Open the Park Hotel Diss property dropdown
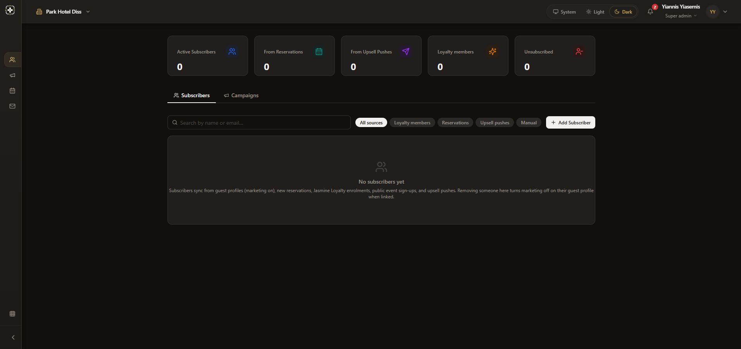 tap(63, 12)
